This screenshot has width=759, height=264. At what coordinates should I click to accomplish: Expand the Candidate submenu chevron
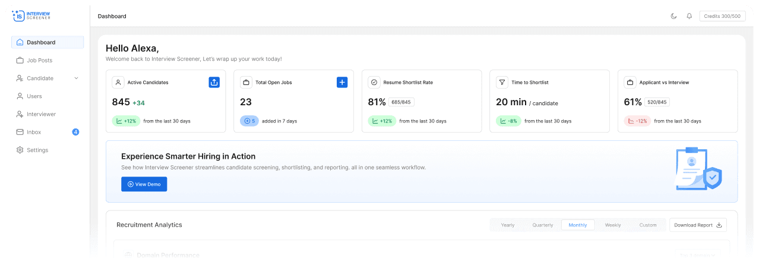(x=76, y=78)
